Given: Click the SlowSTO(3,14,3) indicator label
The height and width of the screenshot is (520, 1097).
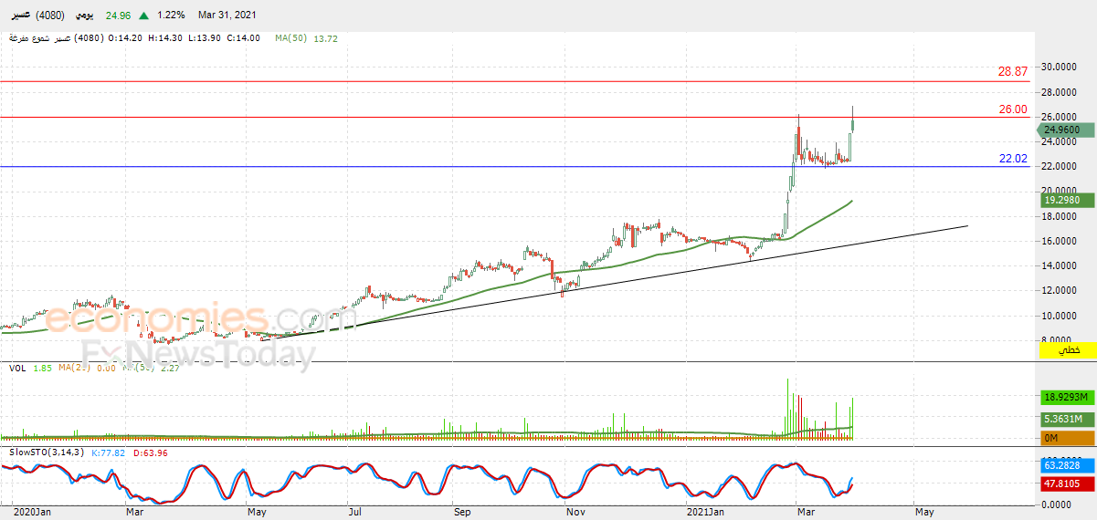Looking at the screenshot, I should click(47, 452).
